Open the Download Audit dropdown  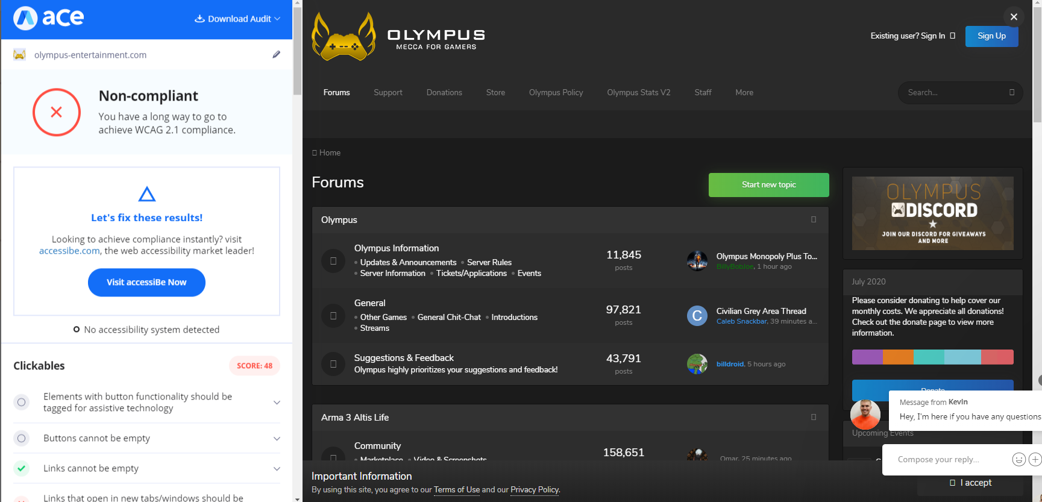point(237,19)
